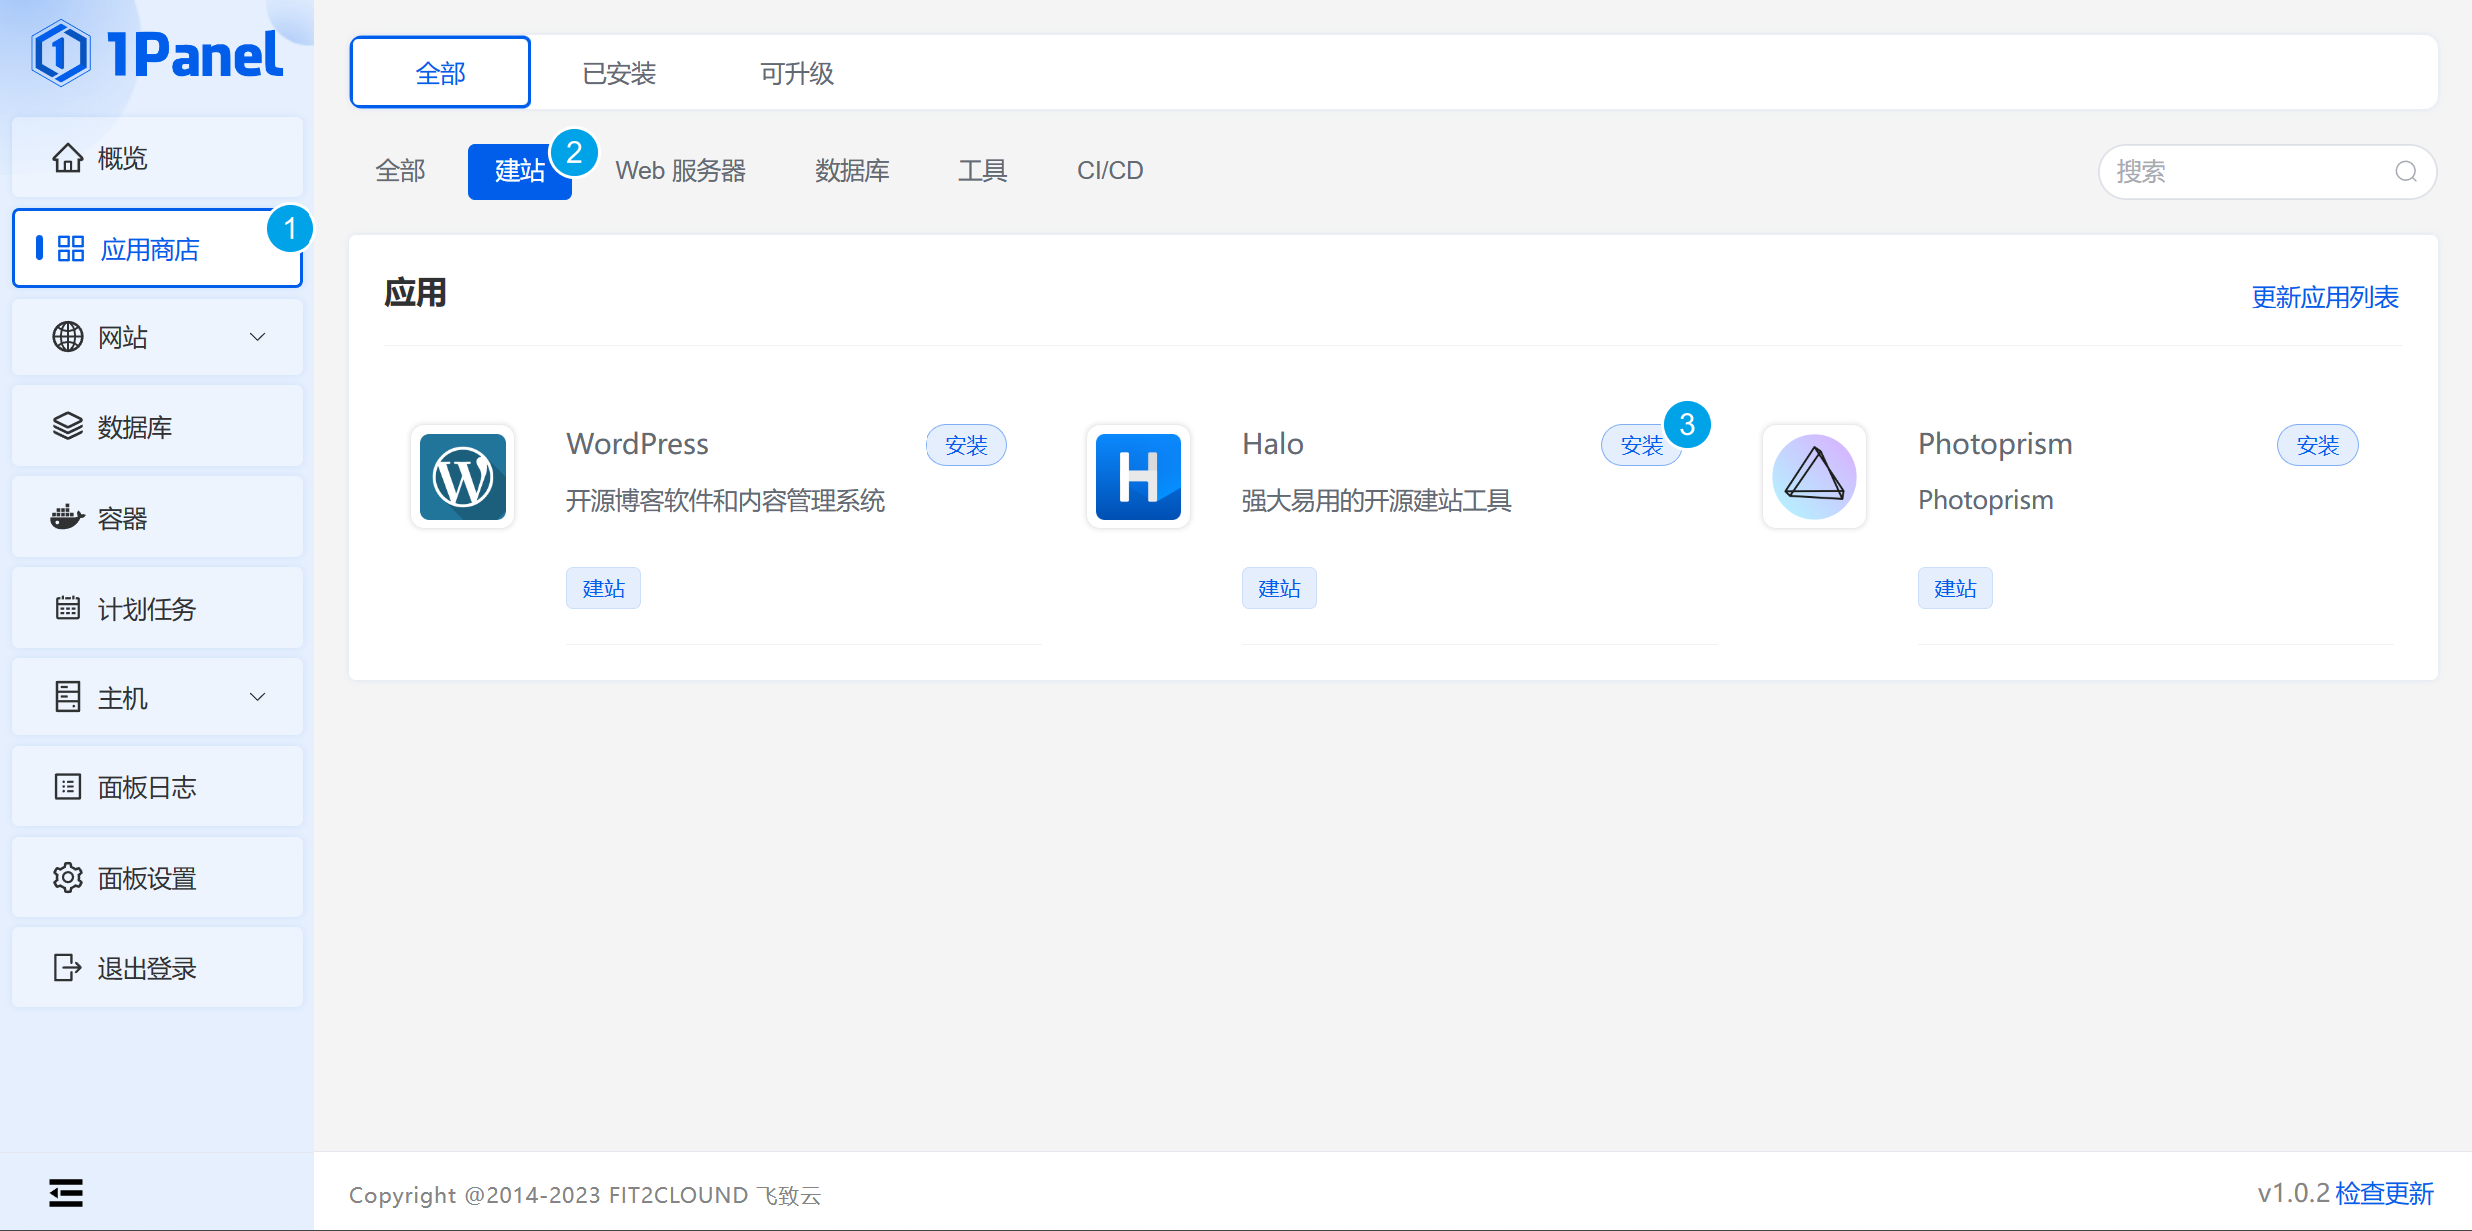Viewport: 2472px width, 1231px height.
Task: Expand the 主机 submenu chevron
Action: (x=258, y=697)
